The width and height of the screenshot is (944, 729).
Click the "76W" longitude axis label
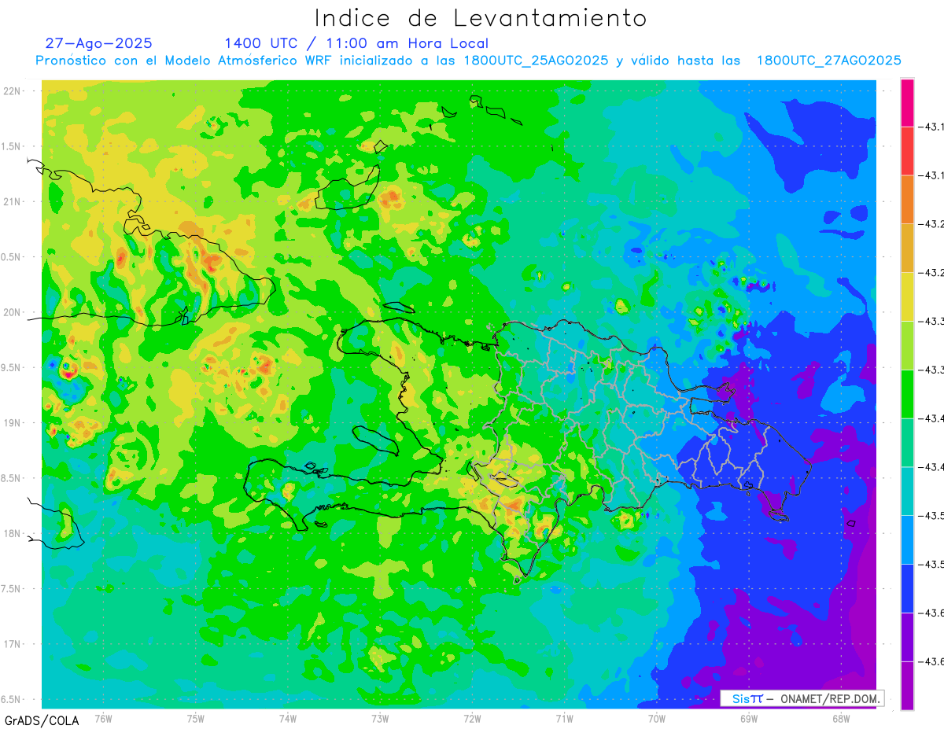tap(103, 719)
